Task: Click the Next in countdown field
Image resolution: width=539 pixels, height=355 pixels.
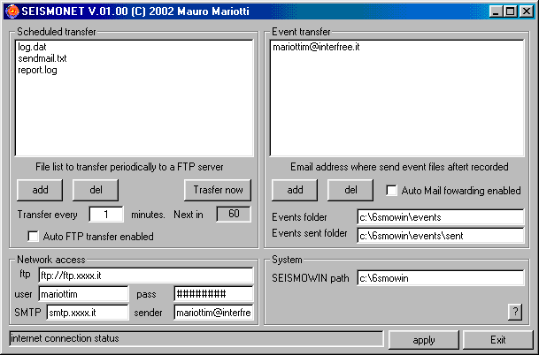Action: (x=234, y=214)
